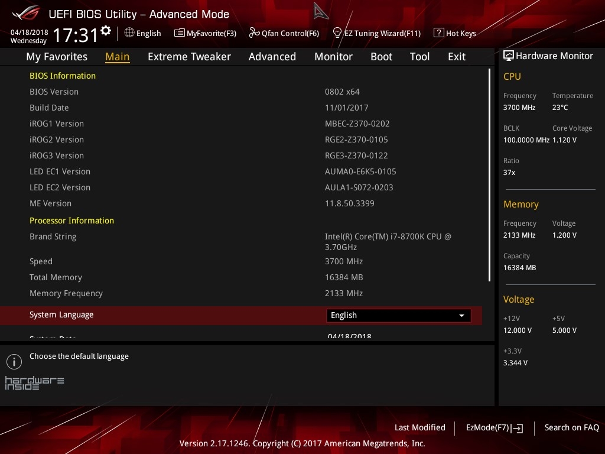The width and height of the screenshot is (605, 454).
Task: Click Build Date value 11/01/2017
Action: pos(346,108)
